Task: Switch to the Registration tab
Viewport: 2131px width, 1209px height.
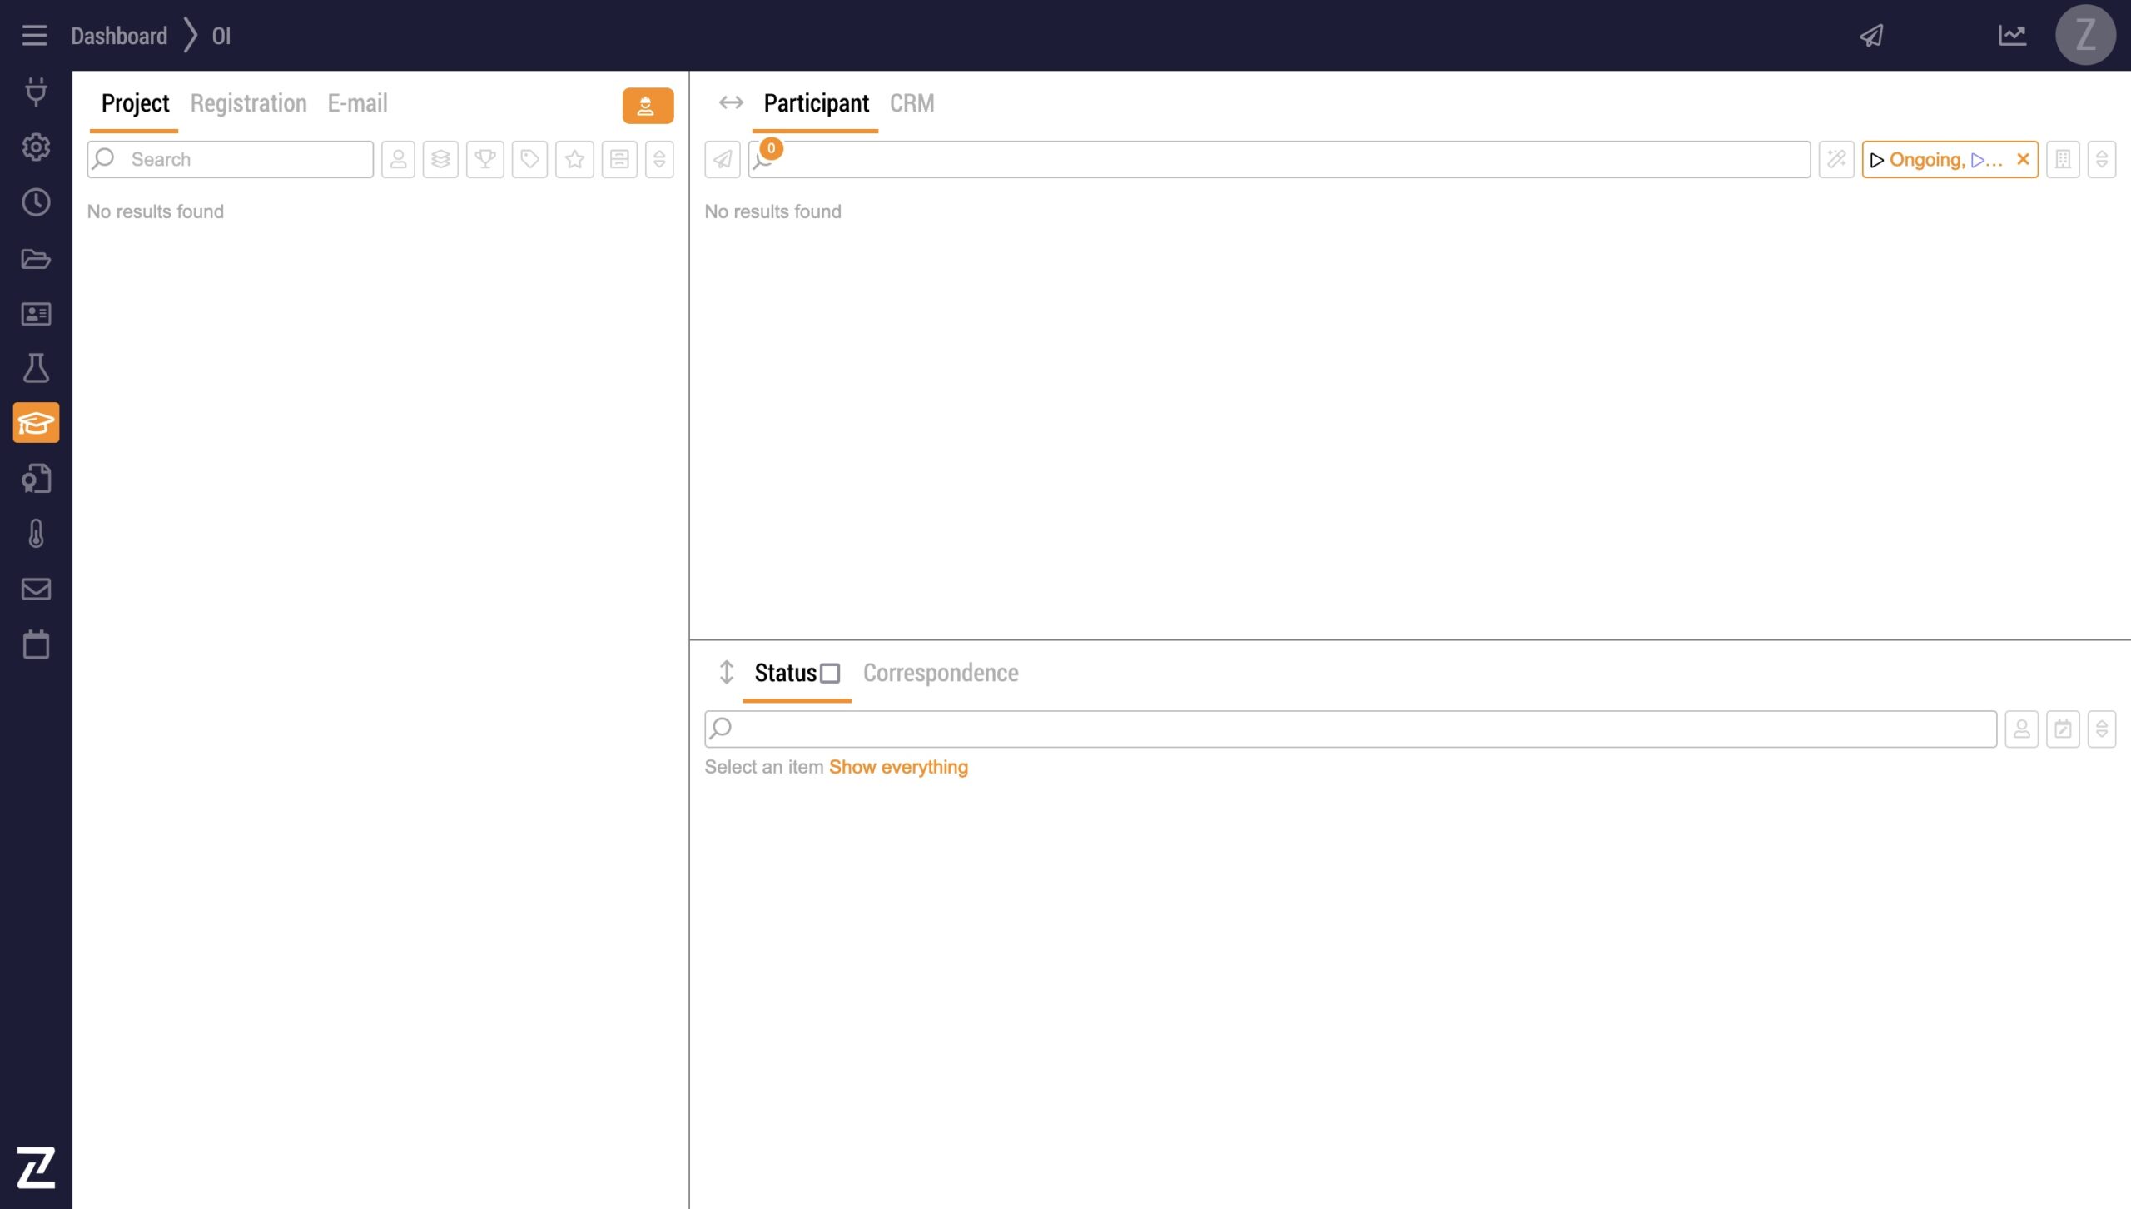Action: coord(248,103)
